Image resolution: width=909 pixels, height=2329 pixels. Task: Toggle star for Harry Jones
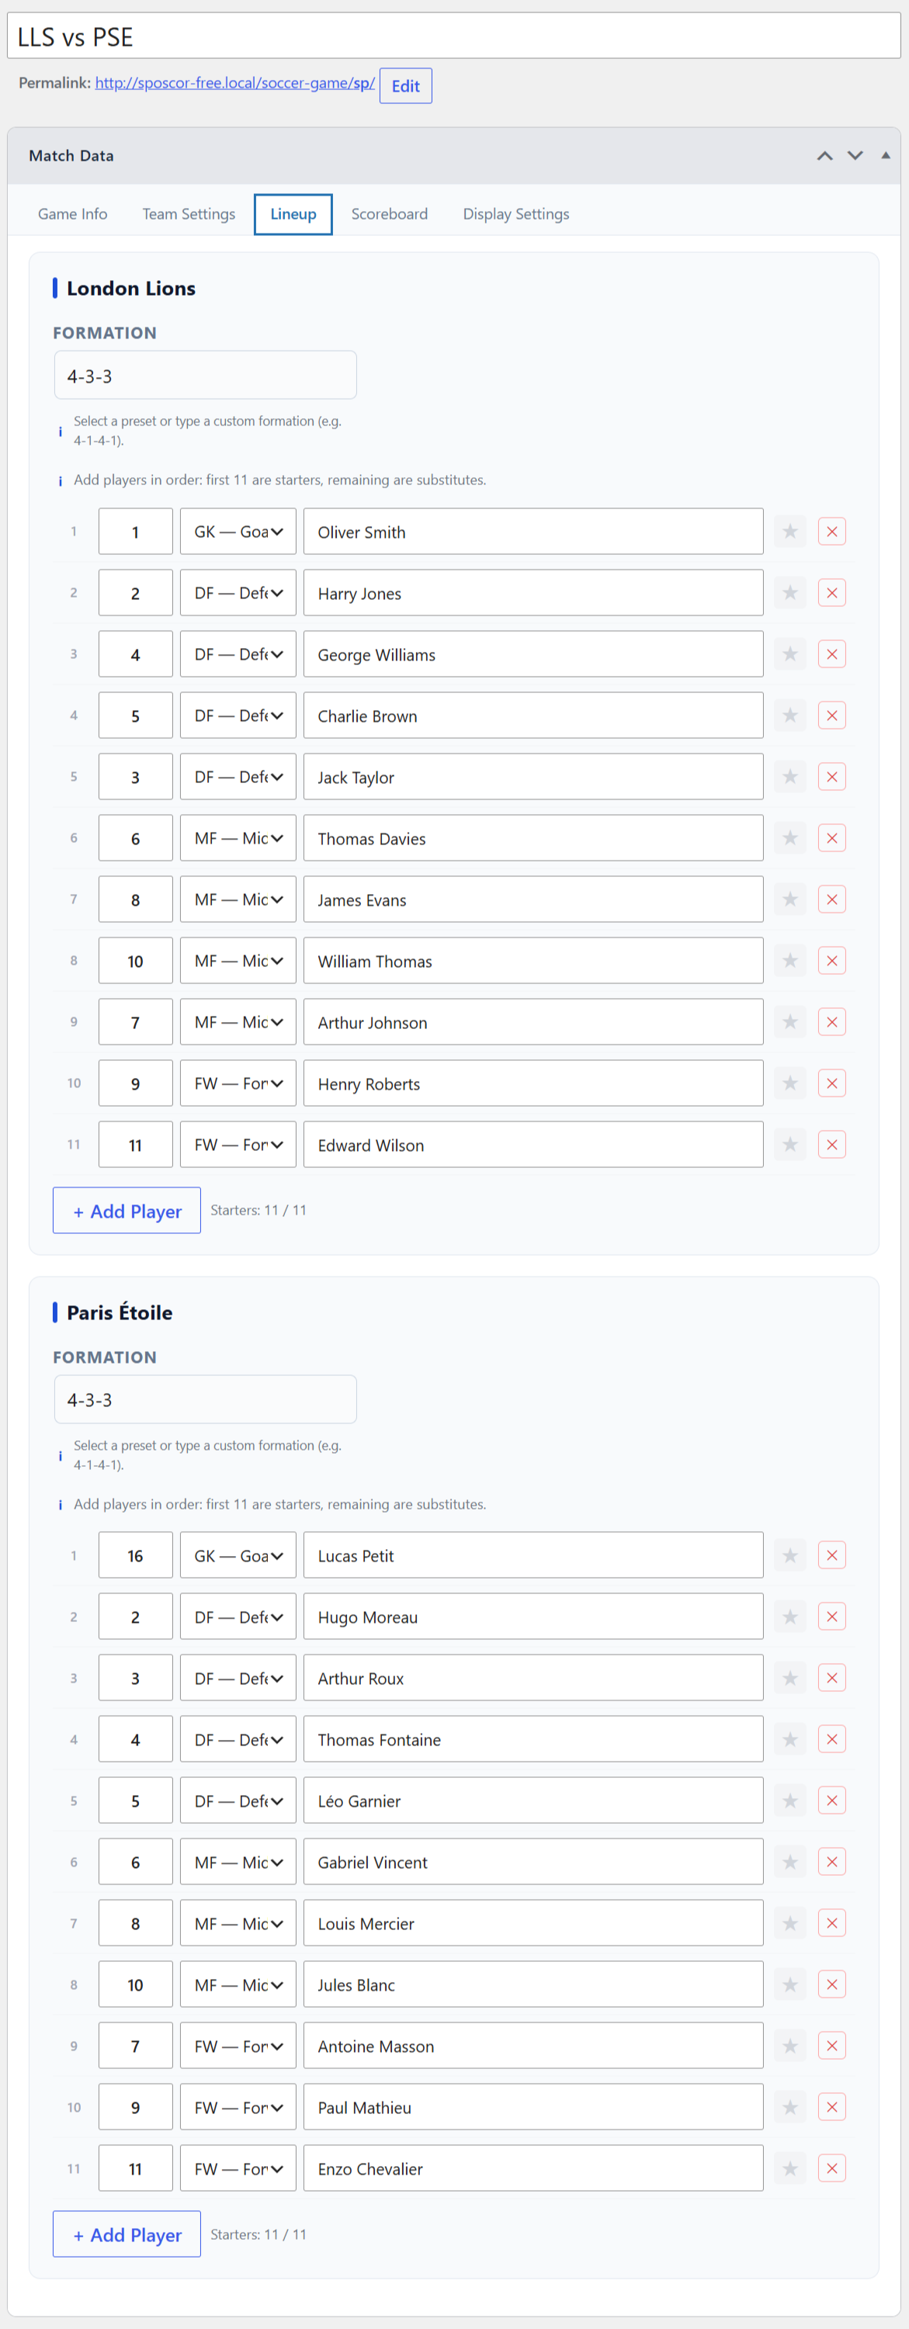coord(789,593)
